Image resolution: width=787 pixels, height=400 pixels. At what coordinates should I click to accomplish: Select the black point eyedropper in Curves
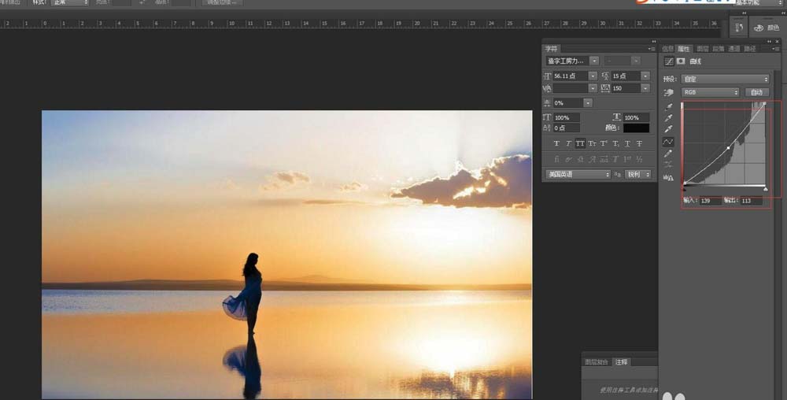[668, 107]
